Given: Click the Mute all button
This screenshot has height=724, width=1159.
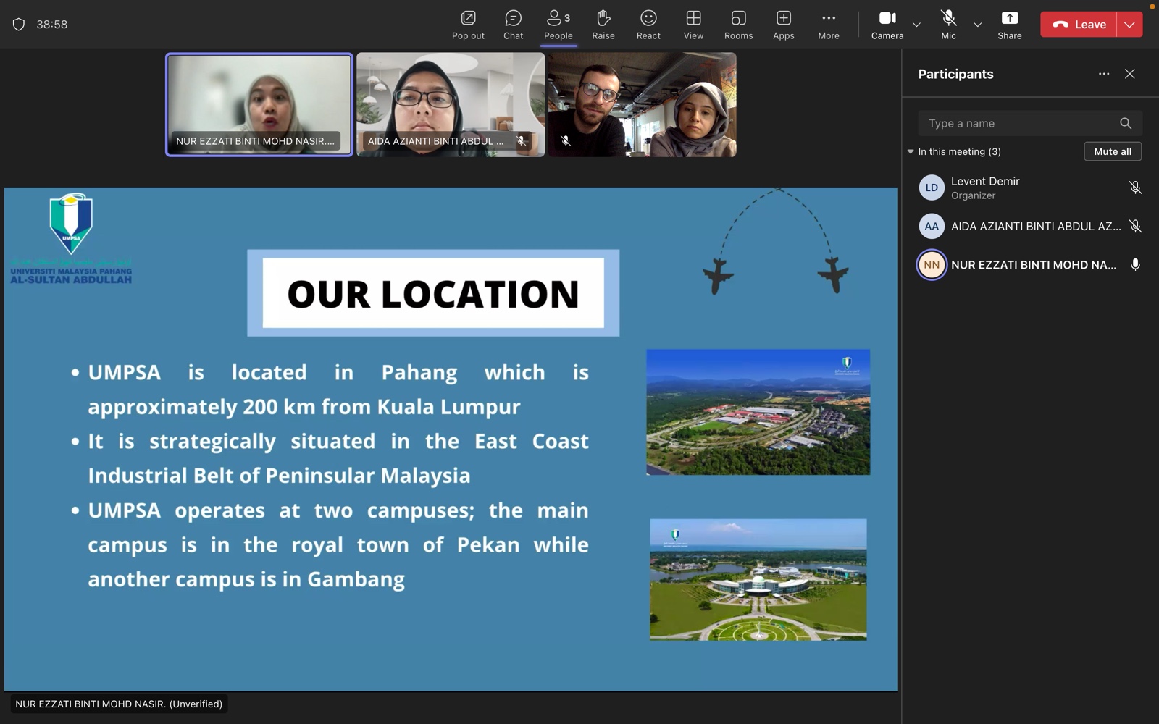Looking at the screenshot, I should 1113,151.
